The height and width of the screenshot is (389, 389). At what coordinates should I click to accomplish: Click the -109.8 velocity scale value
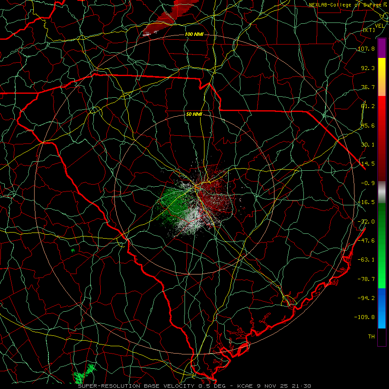coord(364,317)
